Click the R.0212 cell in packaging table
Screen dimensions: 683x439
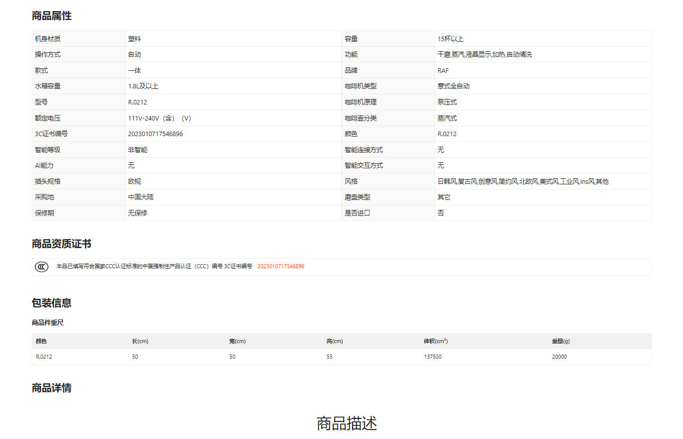click(44, 357)
